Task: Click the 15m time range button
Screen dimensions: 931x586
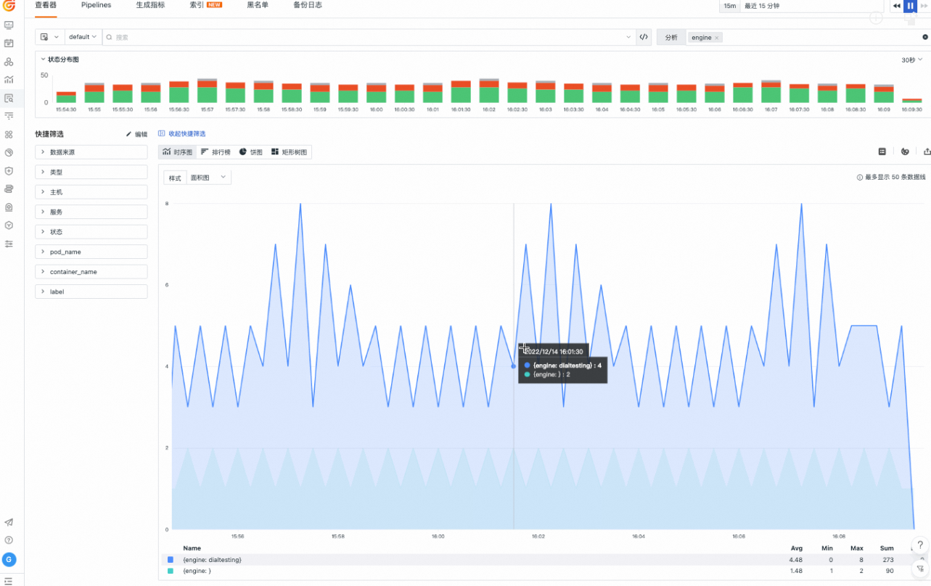Action: click(x=729, y=6)
